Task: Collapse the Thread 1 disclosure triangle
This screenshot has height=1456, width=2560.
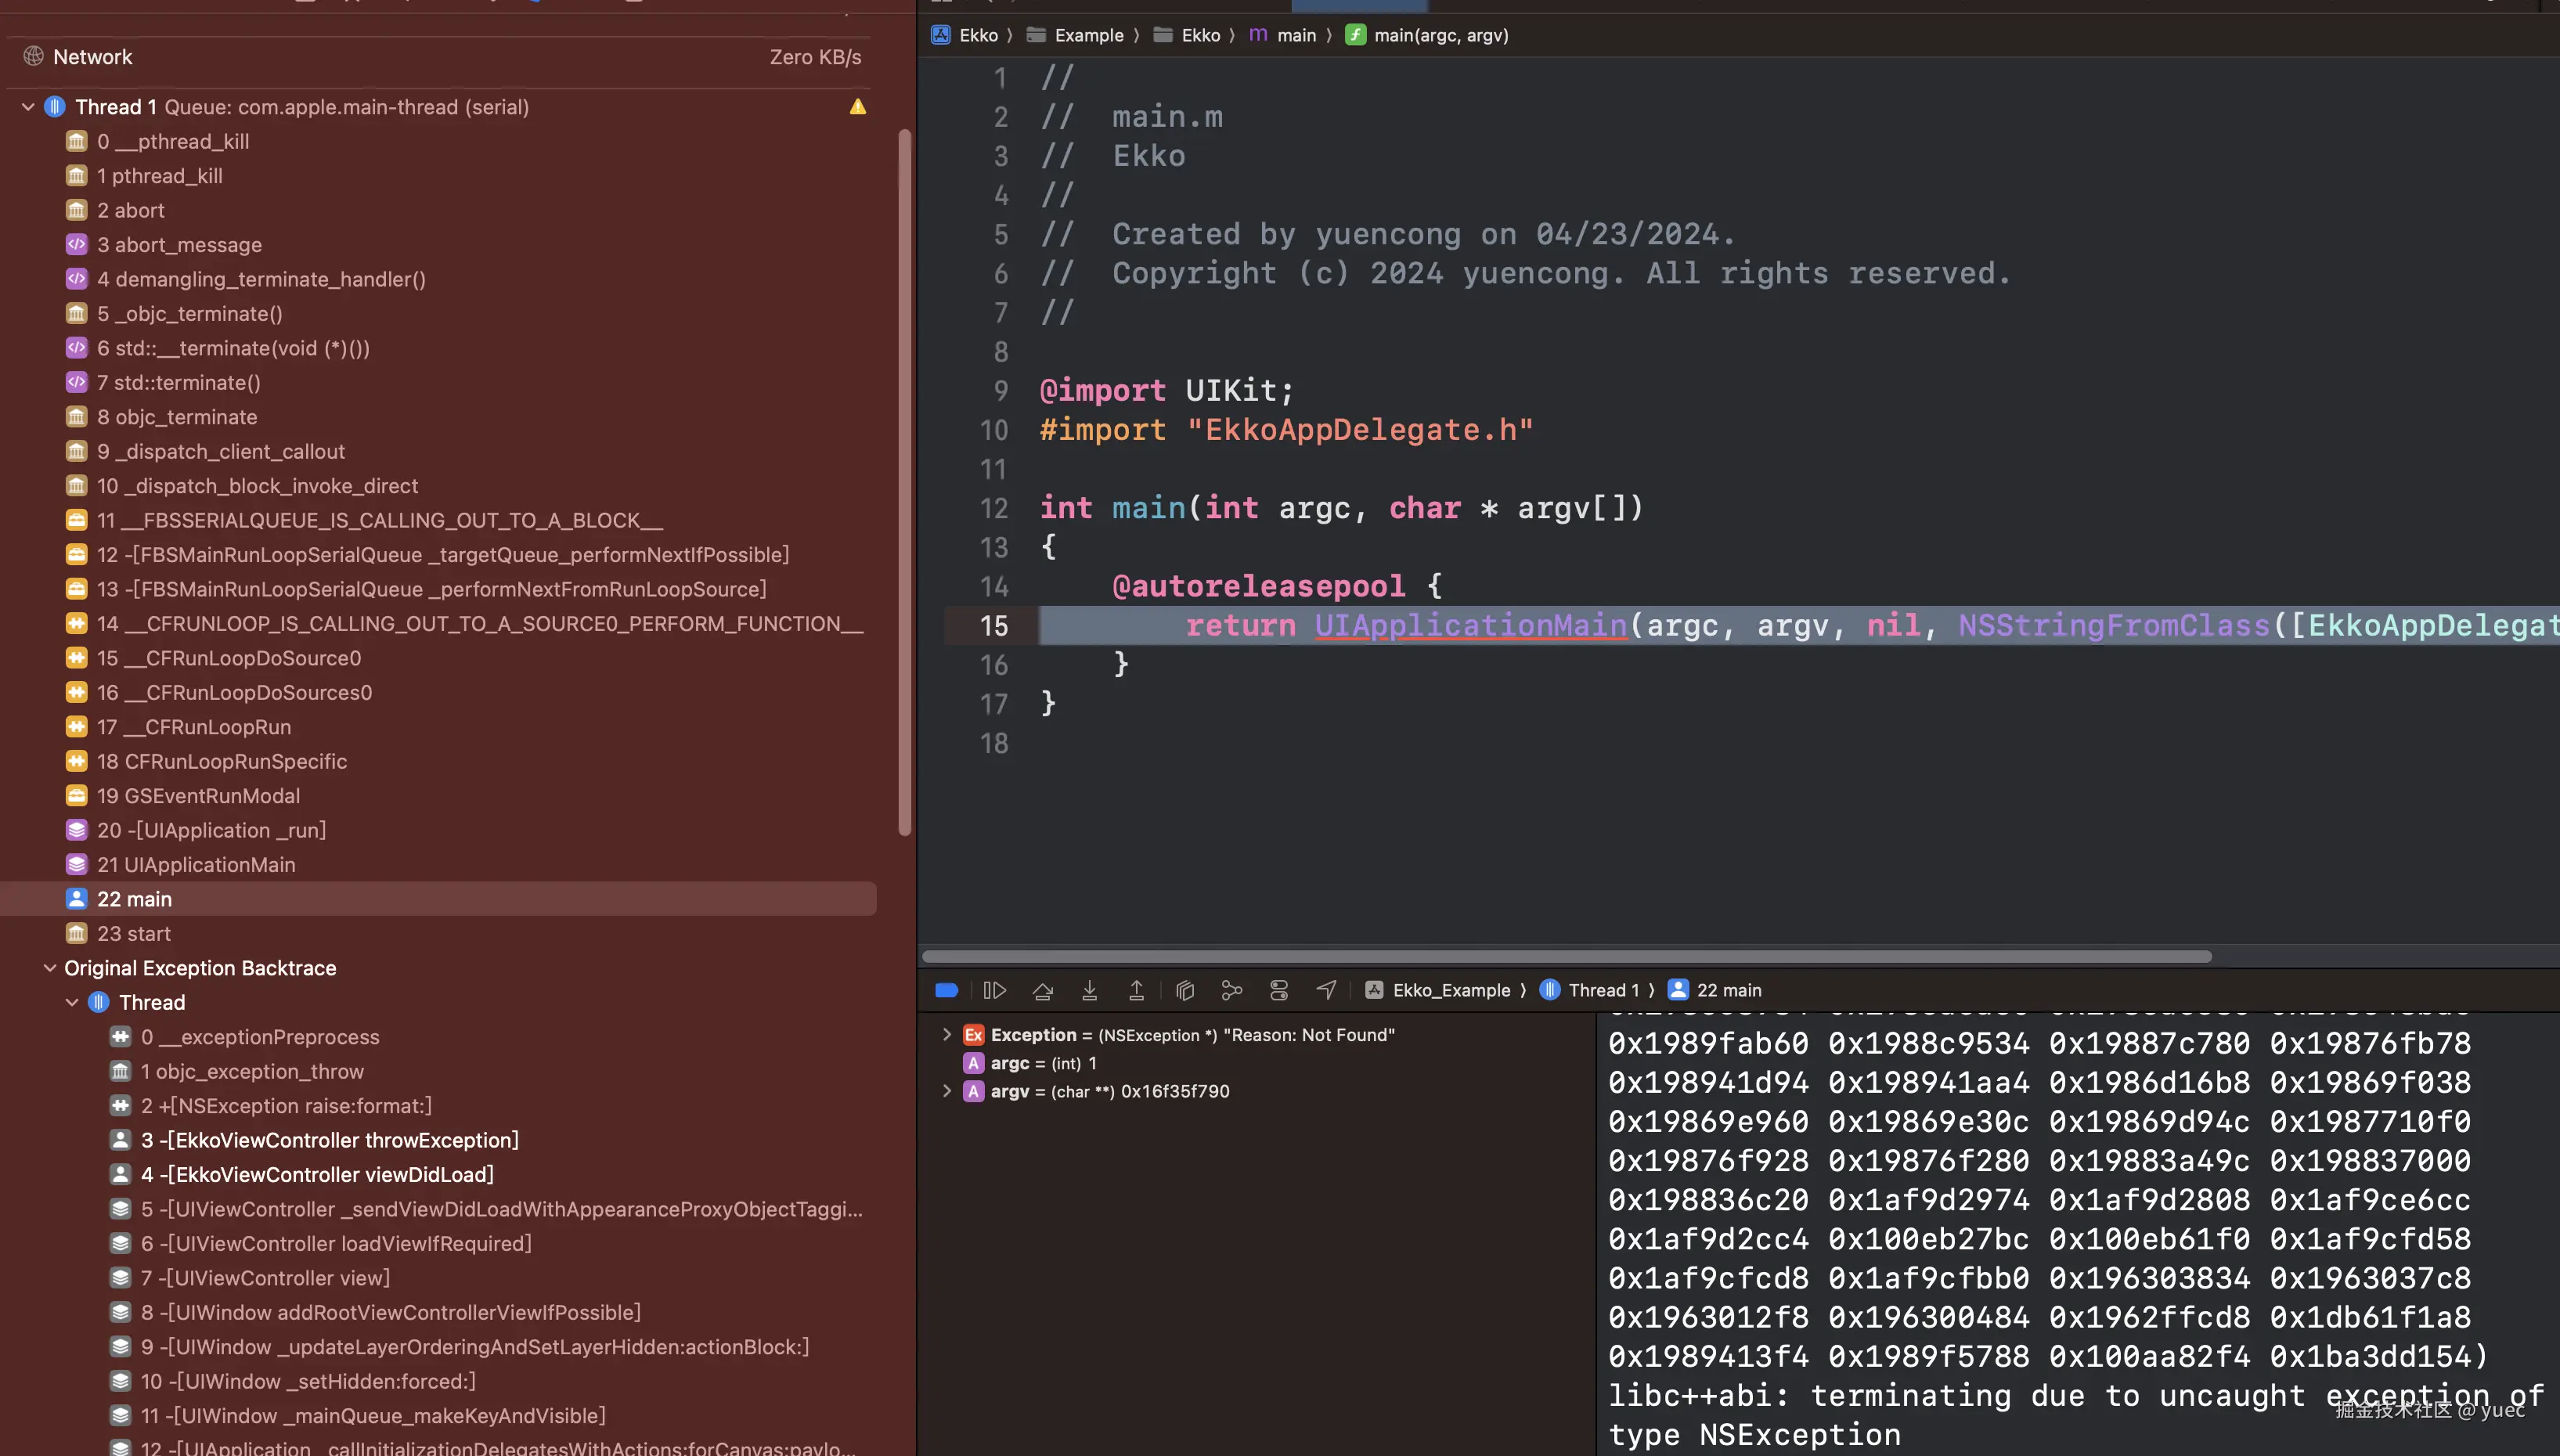Action: click(28, 107)
